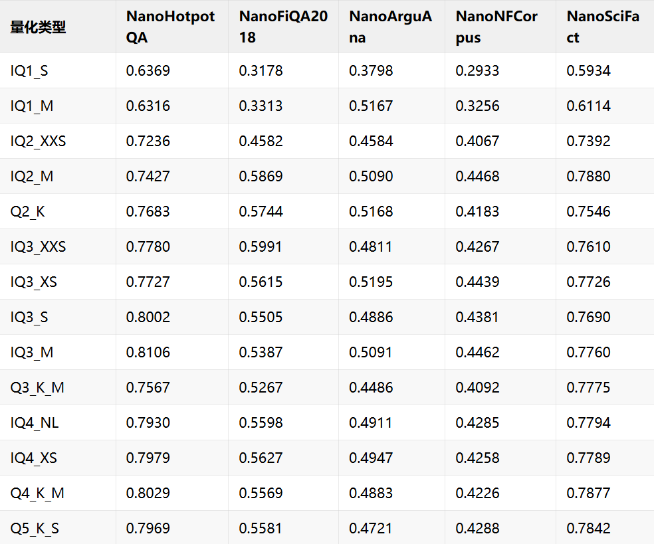The width and height of the screenshot is (654, 544).
Task: Select the IQ2_XXS row label
Action: pos(38,141)
